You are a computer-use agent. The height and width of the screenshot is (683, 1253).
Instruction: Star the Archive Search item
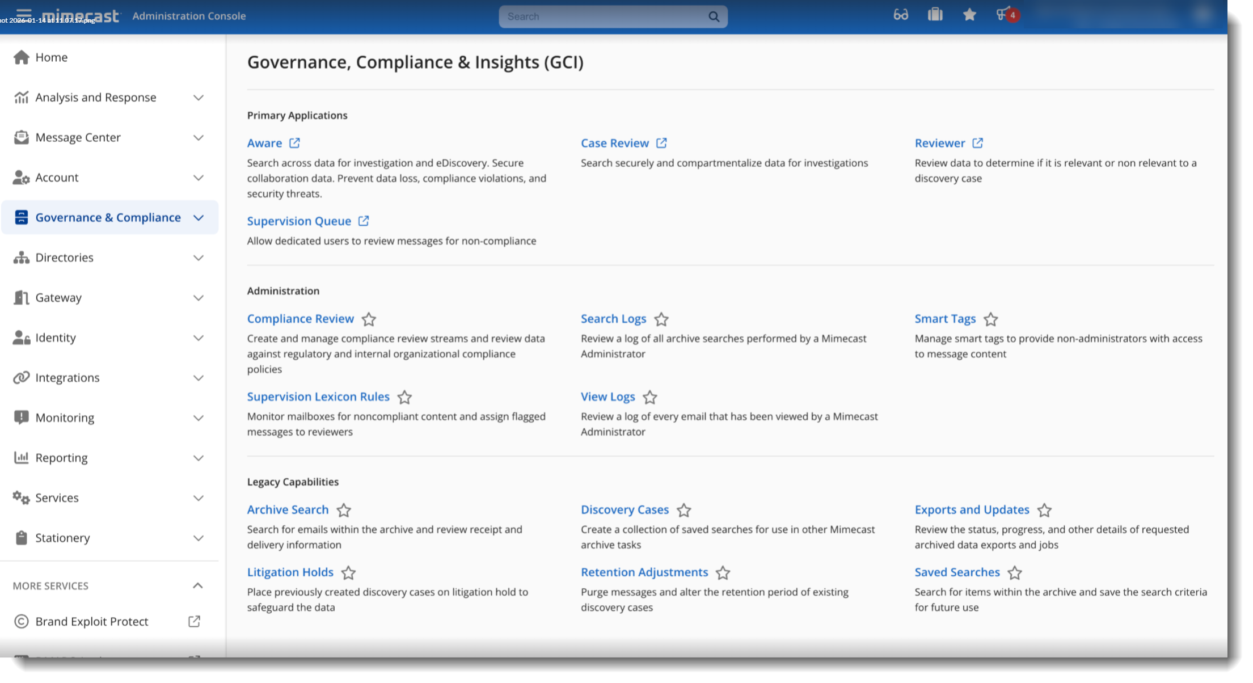point(344,510)
